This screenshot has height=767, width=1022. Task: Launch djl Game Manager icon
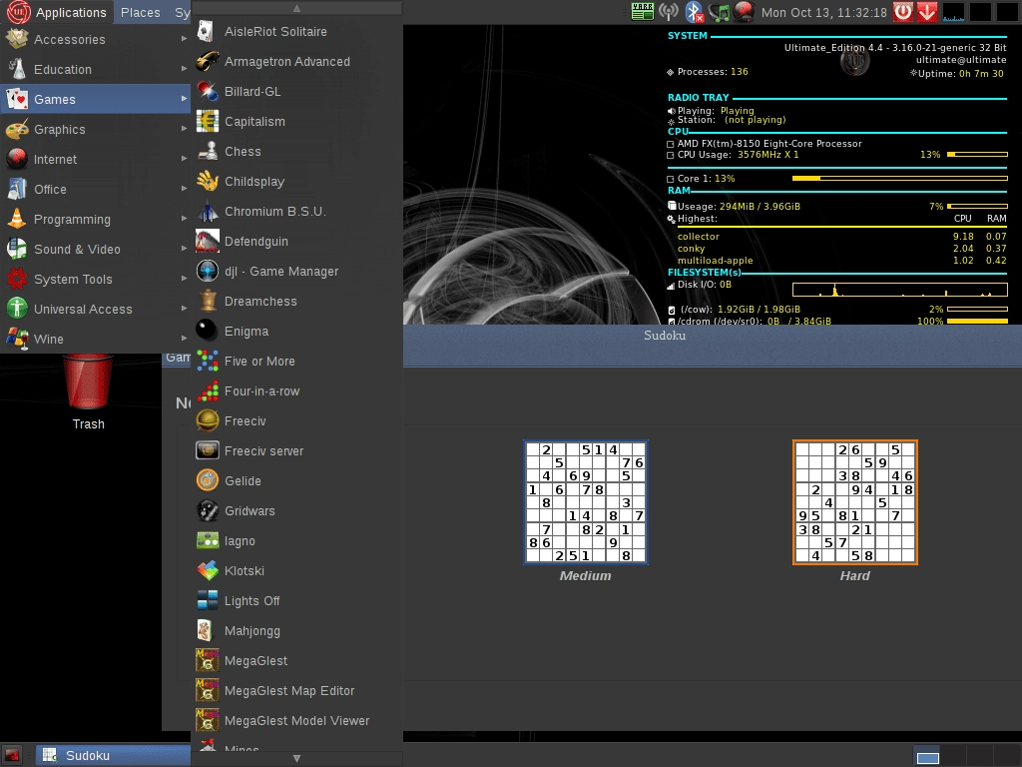pyautogui.click(x=208, y=272)
